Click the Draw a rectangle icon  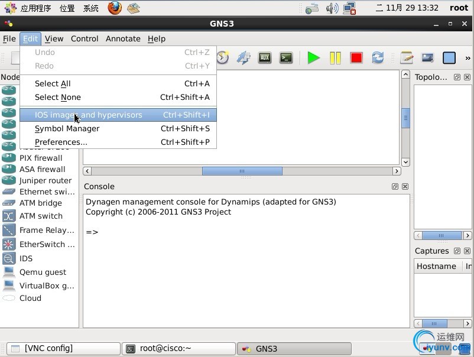pos(449,58)
